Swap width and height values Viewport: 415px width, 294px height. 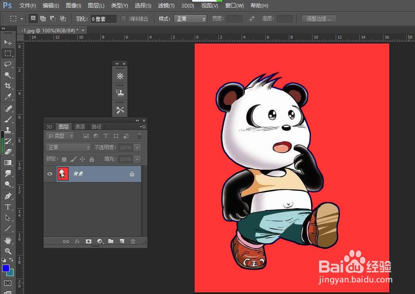[x=252, y=19]
